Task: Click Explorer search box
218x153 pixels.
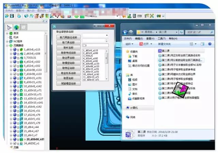Action: pyautogui.click(x=200, y=32)
